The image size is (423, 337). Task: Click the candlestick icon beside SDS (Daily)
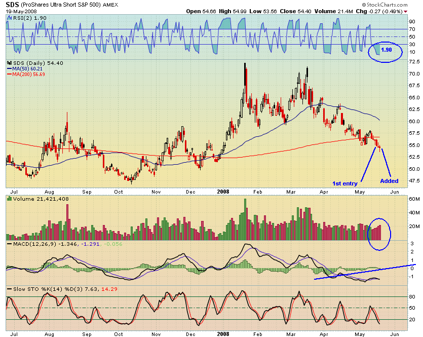pyautogui.click(x=10, y=63)
